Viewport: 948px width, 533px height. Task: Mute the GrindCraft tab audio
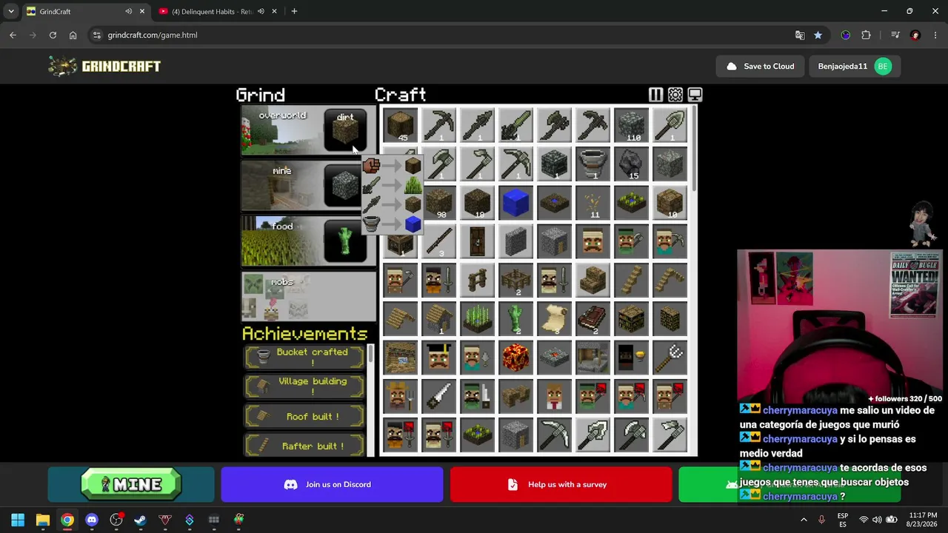pos(129,11)
